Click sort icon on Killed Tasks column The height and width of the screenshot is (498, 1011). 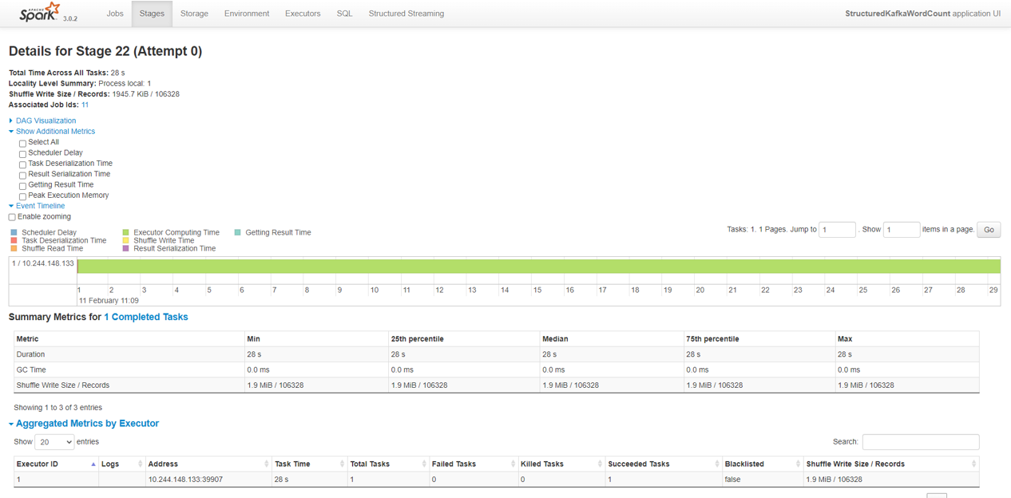pyautogui.click(x=600, y=464)
